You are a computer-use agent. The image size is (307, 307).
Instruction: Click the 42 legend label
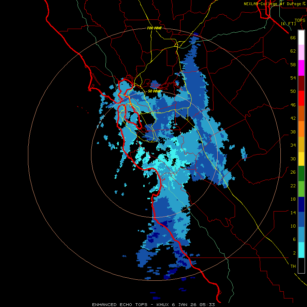pyautogui.click(x=293, y=118)
